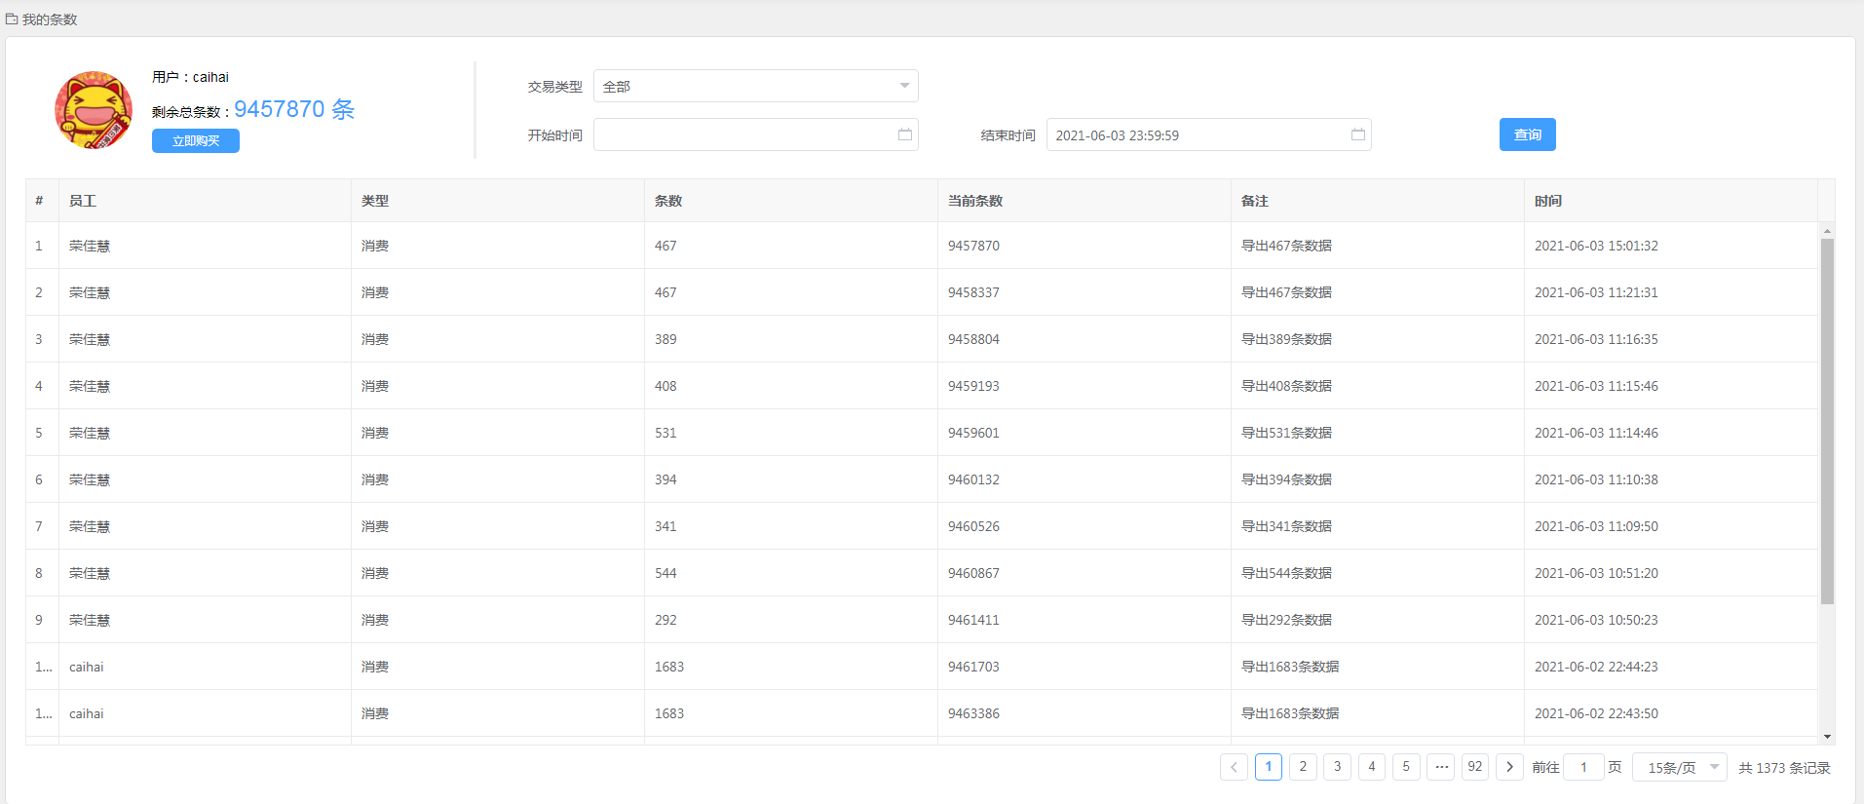Jump to last page 92
Screen dimensions: 1864x804
1475,767
